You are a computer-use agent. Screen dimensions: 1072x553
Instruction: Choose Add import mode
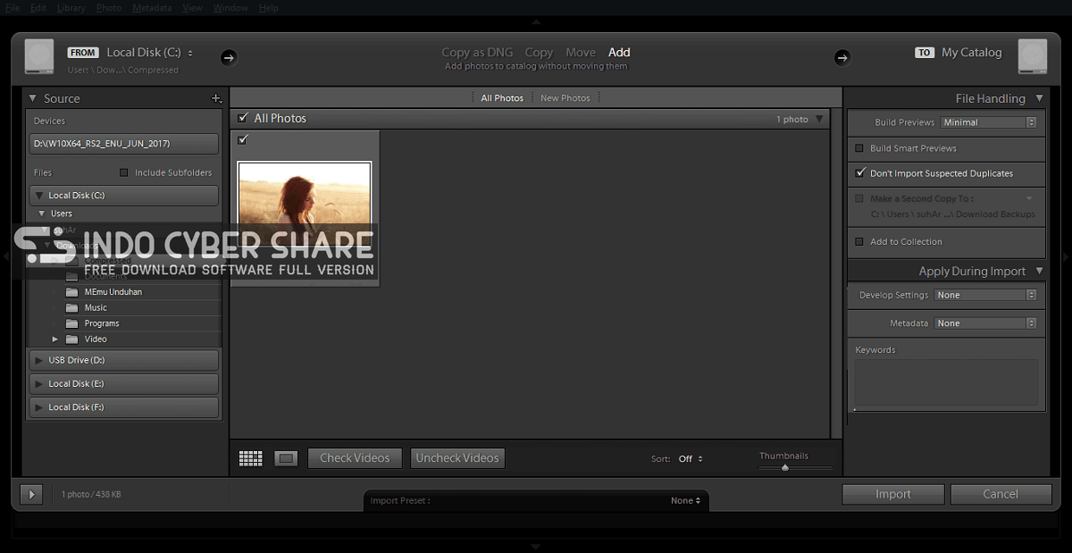[619, 53]
